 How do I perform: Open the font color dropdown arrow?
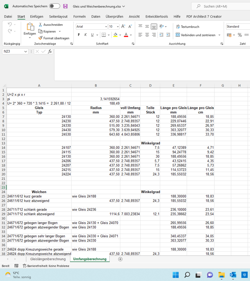(131, 35)
